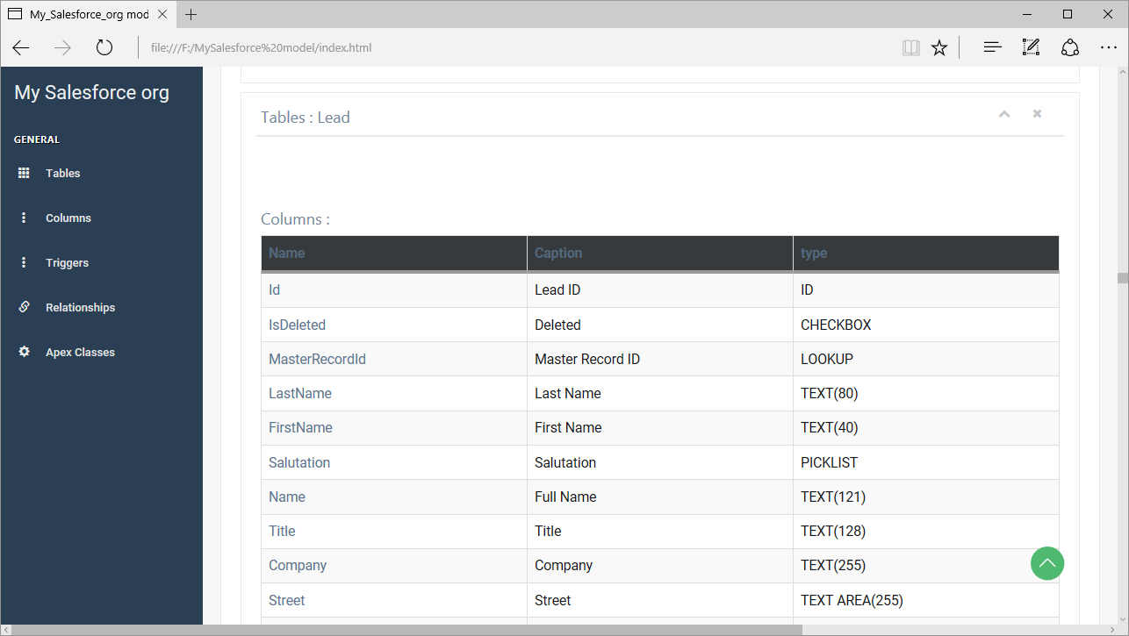The width and height of the screenshot is (1129, 636).
Task: Click the Apex Classes gear icon
Action: (24, 352)
